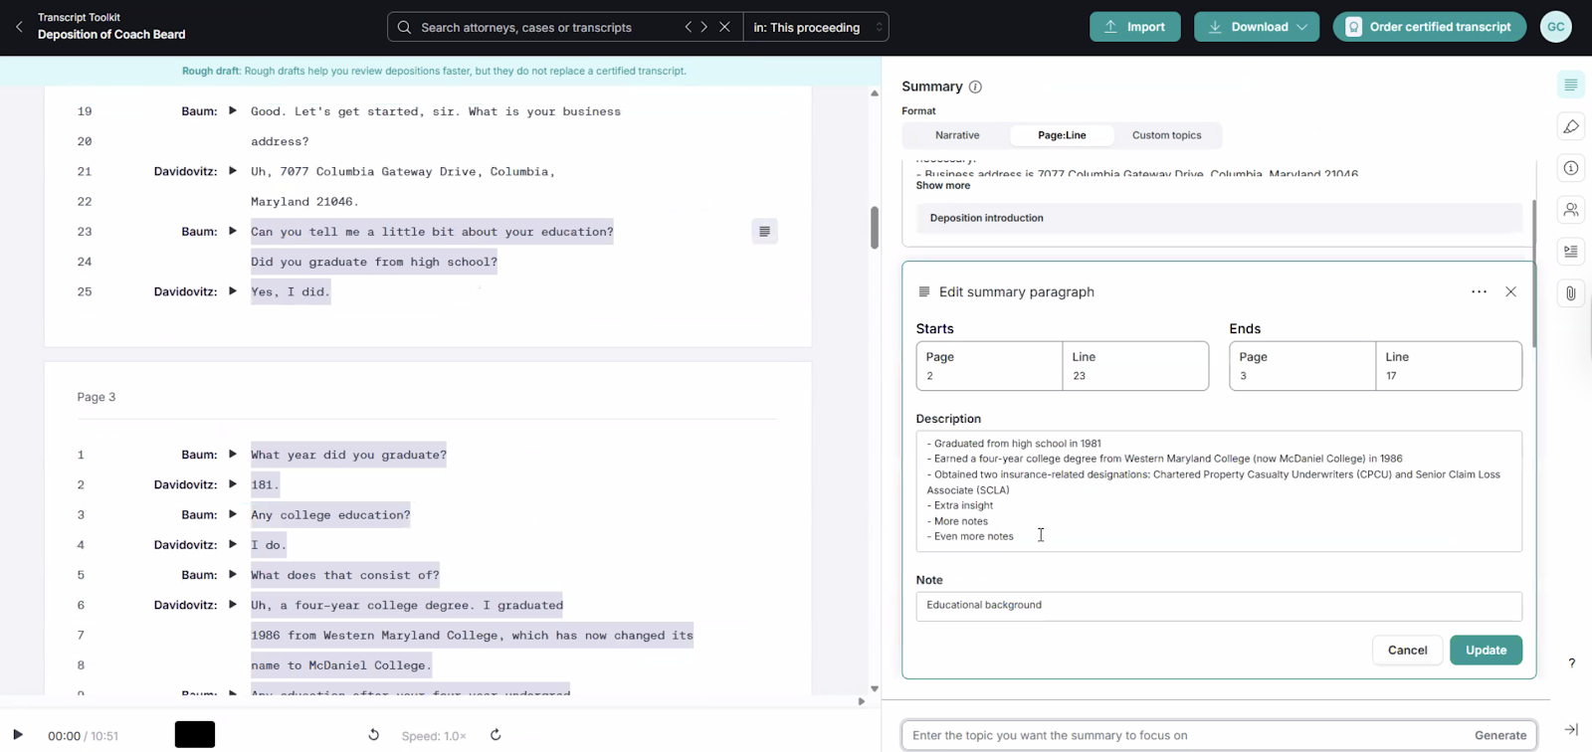Open the three-dot menu in Edit summary paragraph
Viewport: 1592px width, 752px height.
(1479, 291)
